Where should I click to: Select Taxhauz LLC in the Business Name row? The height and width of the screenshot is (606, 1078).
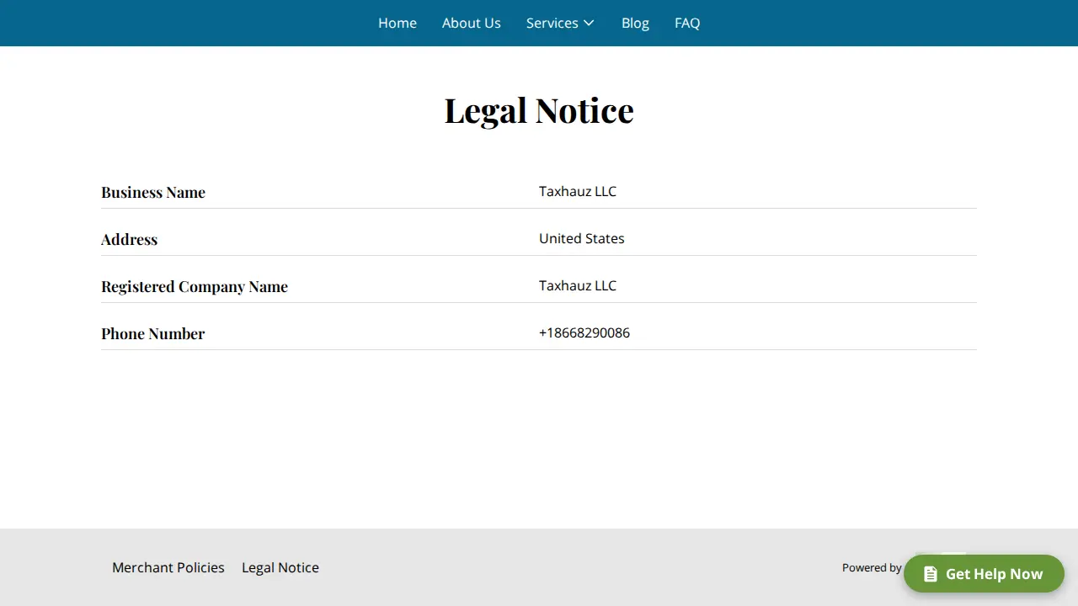578,191
